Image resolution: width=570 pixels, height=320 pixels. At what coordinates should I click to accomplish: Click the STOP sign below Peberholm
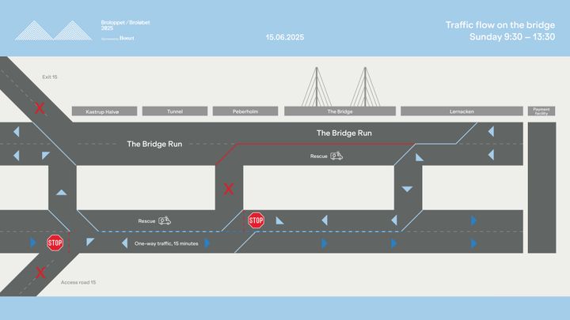[256, 220]
